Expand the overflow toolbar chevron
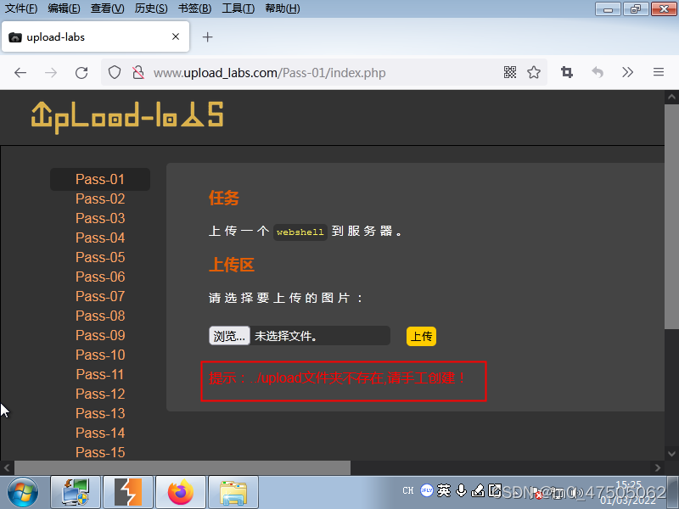This screenshot has height=509, width=679. click(626, 73)
